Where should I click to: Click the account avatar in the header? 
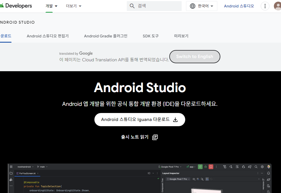(x=278, y=6)
